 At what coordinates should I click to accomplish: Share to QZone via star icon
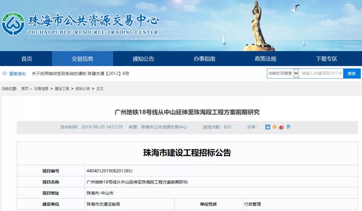275,127
